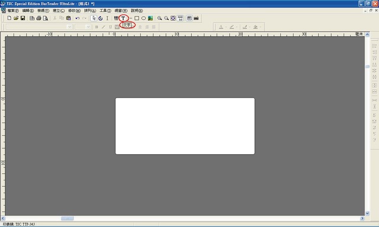Select the ellipse tool

(143, 18)
